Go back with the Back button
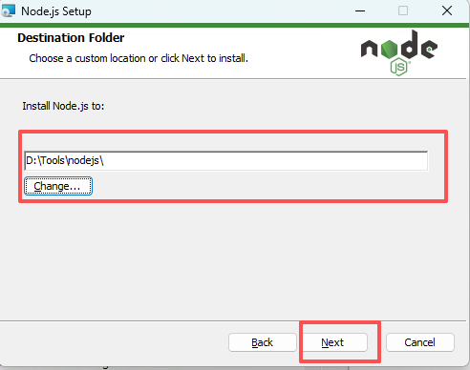Image resolution: width=470 pixels, height=370 pixels. pos(263,342)
